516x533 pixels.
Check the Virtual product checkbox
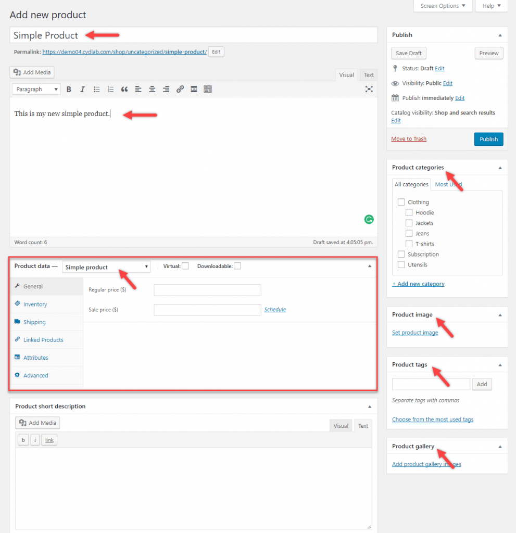[185, 266]
